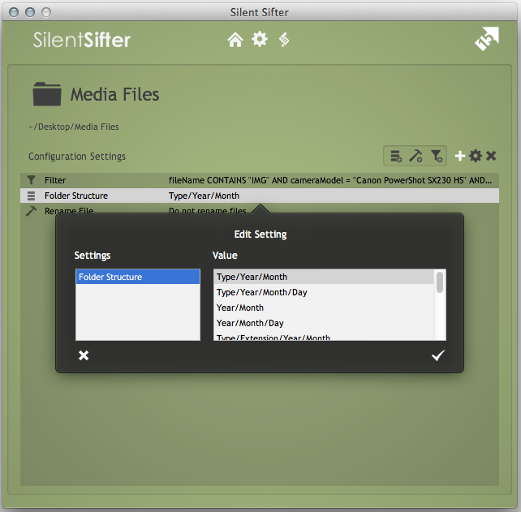Choose Type/Year/Month in Value list
The height and width of the screenshot is (512, 521).
[x=323, y=277]
